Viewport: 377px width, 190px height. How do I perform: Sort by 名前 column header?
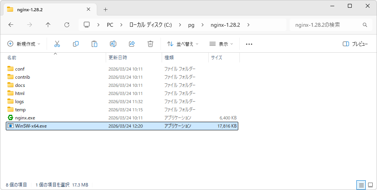tap(55, 57)
